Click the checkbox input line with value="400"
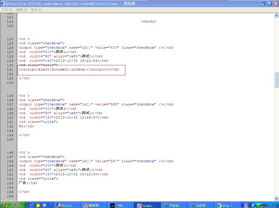279x208 pixels. [x=96, y=47]
